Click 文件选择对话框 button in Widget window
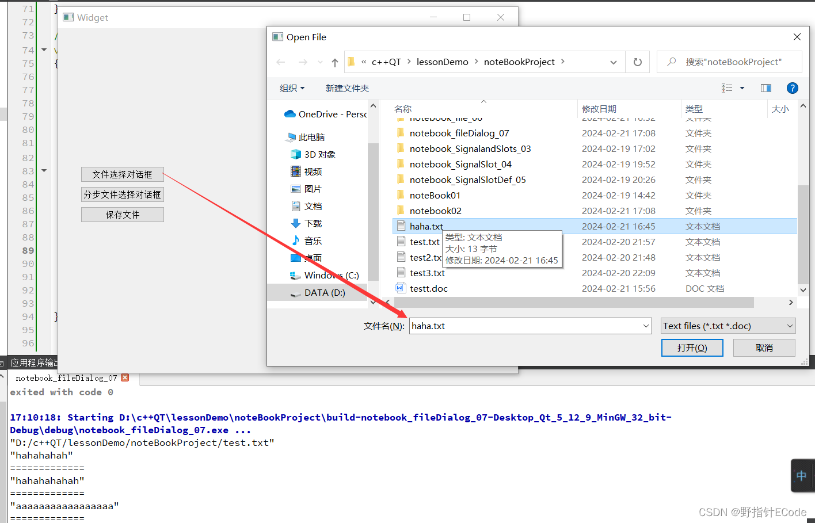This screenshot has width=815, height=523. click(123, 174)
